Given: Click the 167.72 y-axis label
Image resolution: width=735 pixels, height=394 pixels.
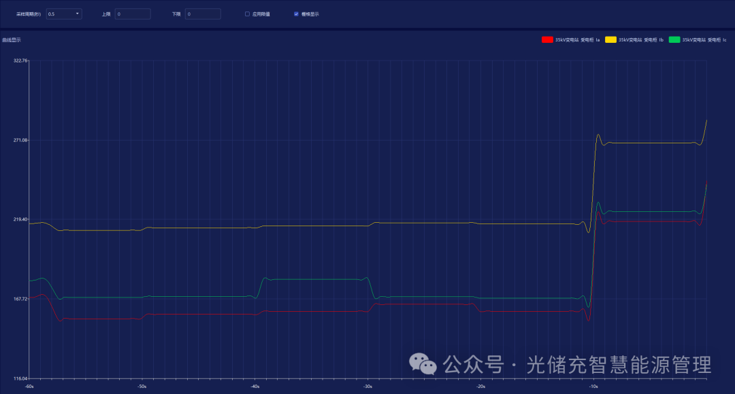Looking at the screenshot, I should tap(20, 298).
